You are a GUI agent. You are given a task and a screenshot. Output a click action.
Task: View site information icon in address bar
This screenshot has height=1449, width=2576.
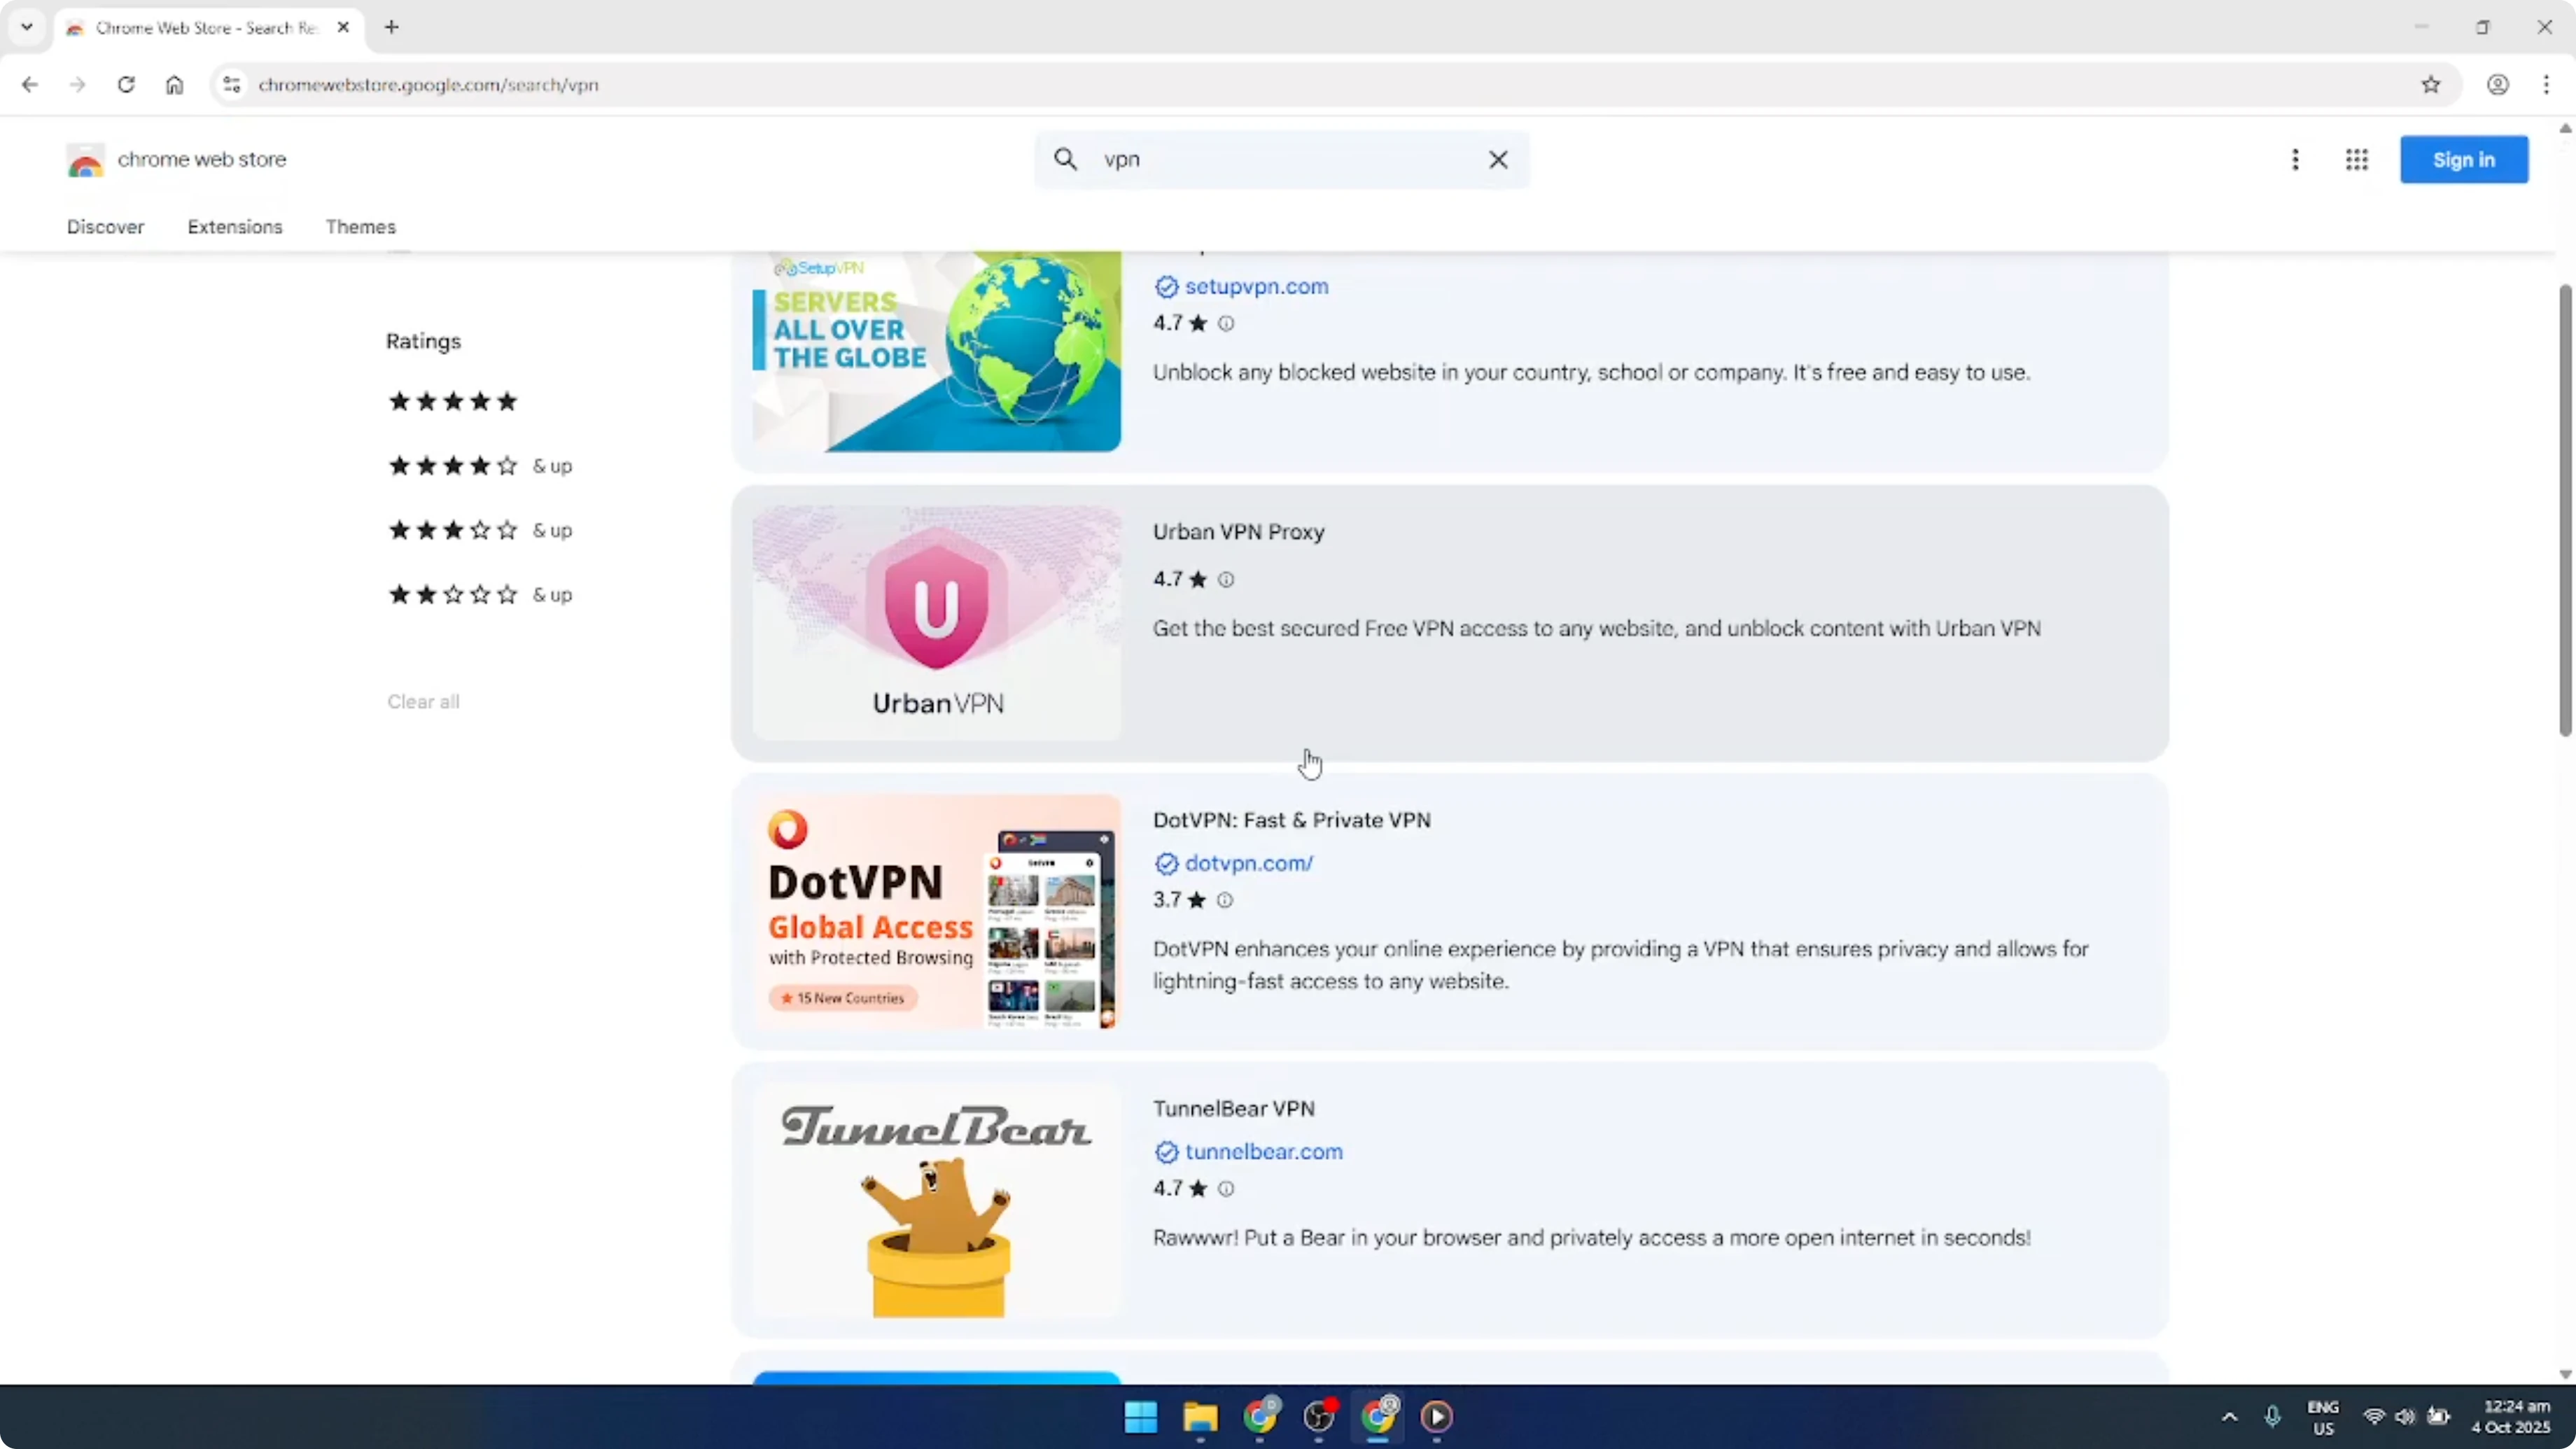(232, 85)
